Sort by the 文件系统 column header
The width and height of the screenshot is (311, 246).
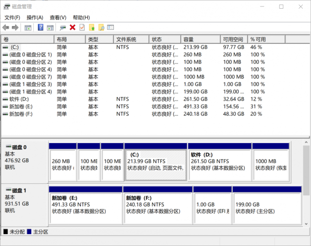131,39
